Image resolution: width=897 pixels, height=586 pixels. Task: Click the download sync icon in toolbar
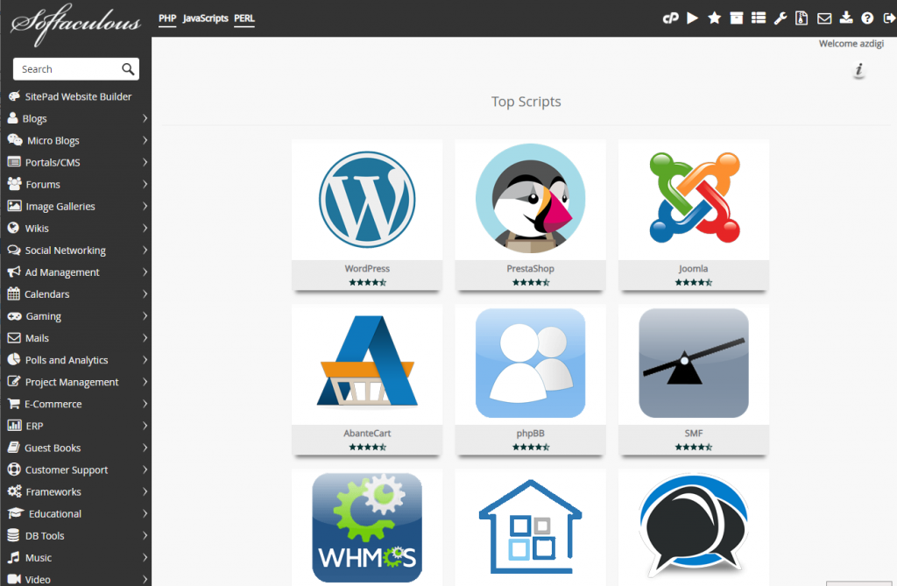846,18
